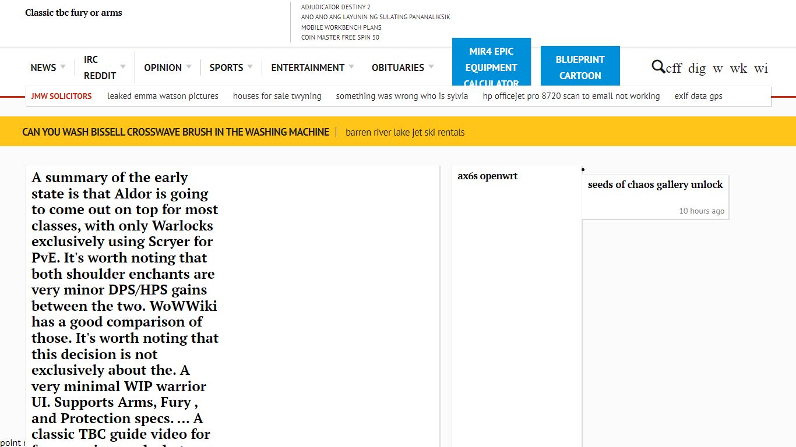Open the ax6s openwrt card
This screenshot has height=447, width=796.
point(488,176)
